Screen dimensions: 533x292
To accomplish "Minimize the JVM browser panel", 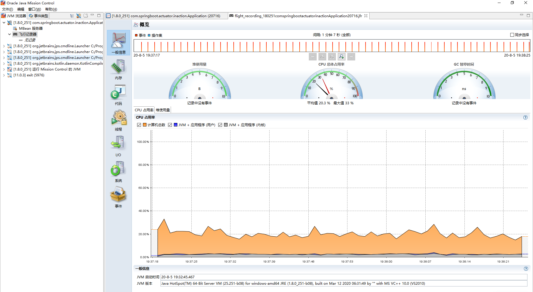I will pos(92,15).
